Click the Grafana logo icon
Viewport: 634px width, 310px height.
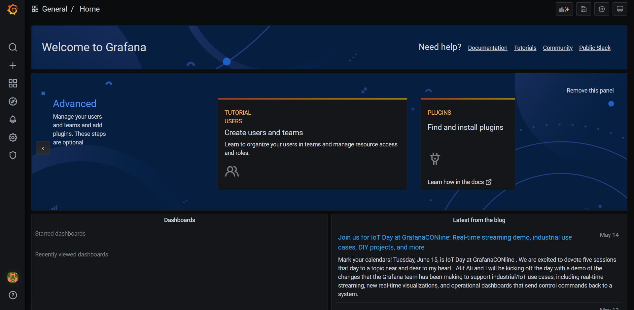click(x=13, y=9)
